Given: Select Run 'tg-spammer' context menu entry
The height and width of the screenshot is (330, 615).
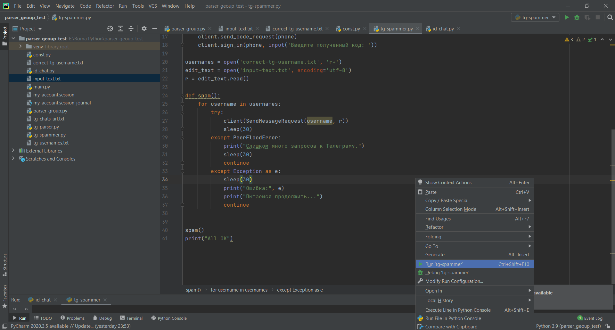Looking at the screenshot, I should (x=475, y=264).
